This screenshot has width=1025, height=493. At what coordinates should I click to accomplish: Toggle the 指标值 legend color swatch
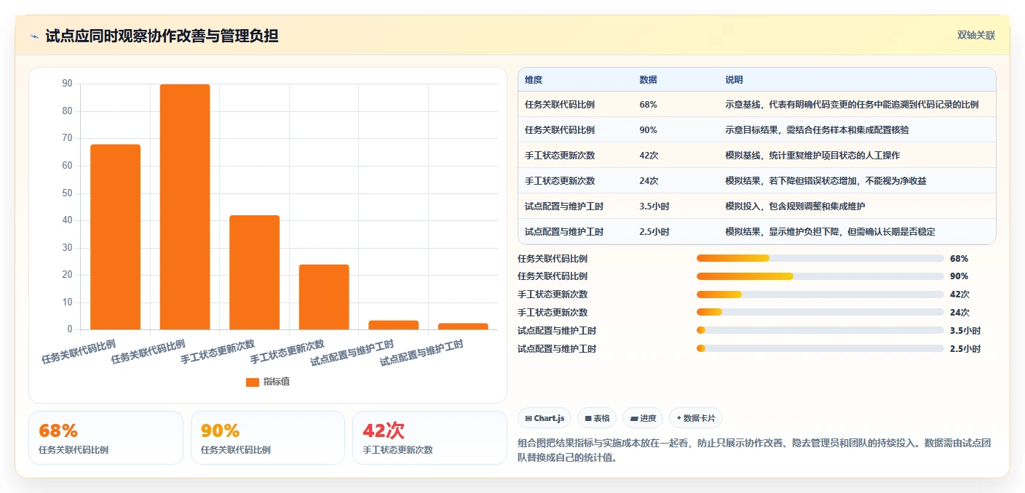pyautogui.click(x=252, y=382)
